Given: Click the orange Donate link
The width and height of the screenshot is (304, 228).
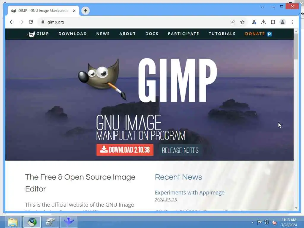Looking at the screenshot, I should 255,34.
